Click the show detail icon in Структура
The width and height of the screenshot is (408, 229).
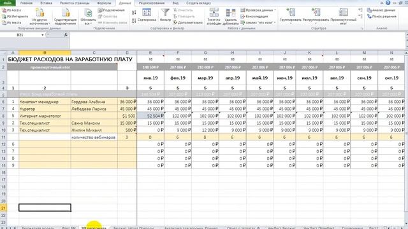click(360, 10)
